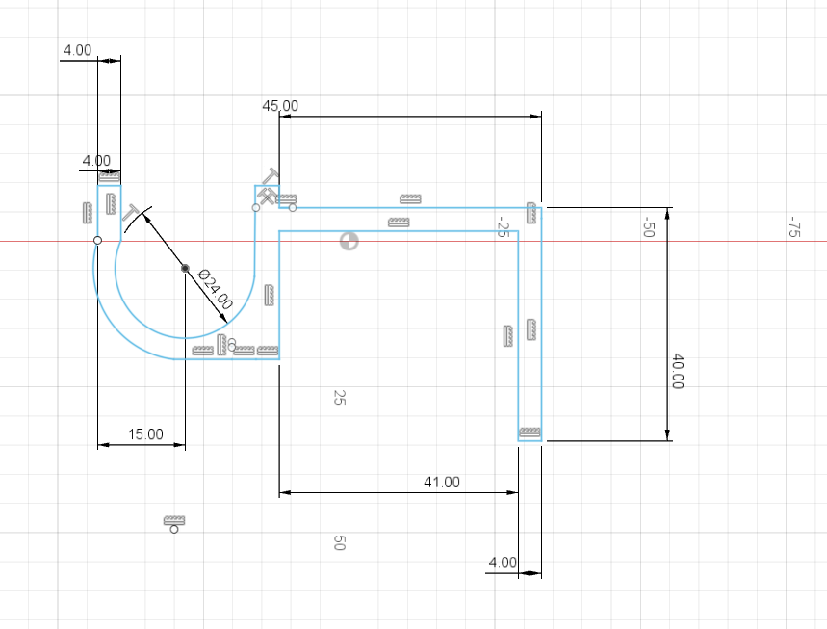
Task: Select the vertical 40.00 dimension value
Action: 678,371
